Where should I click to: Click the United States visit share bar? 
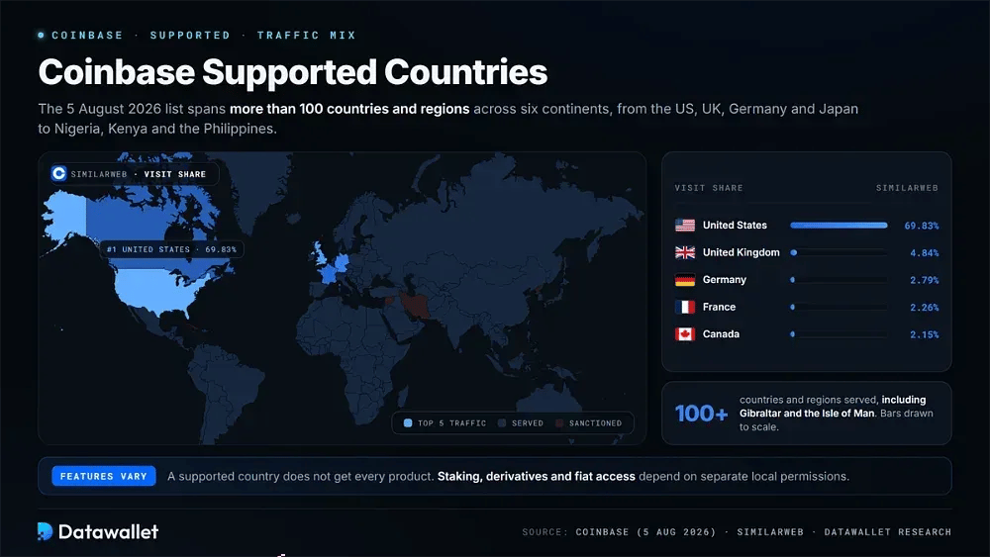[839, 226]
